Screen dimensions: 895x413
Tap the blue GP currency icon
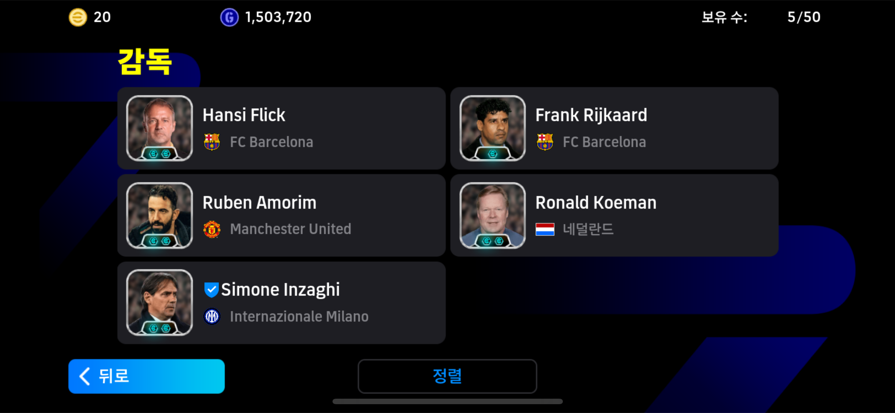[x=229, y=17]
